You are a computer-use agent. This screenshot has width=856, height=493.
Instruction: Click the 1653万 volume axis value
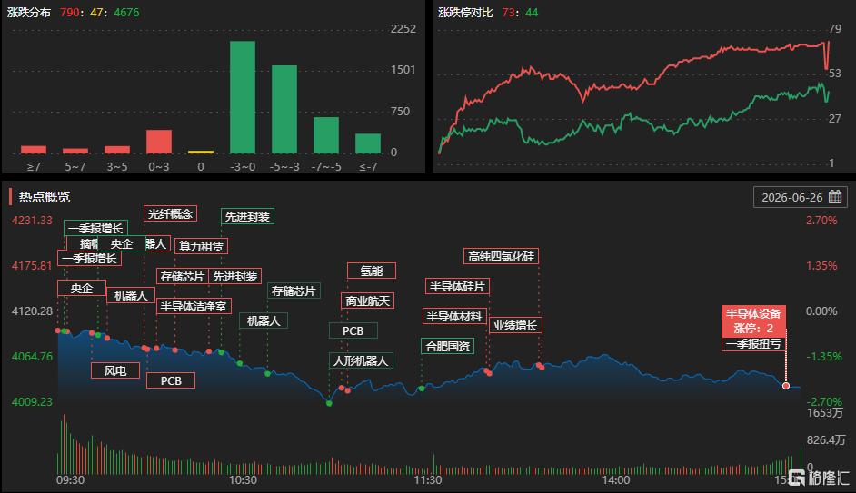click(x=825, y=413)
